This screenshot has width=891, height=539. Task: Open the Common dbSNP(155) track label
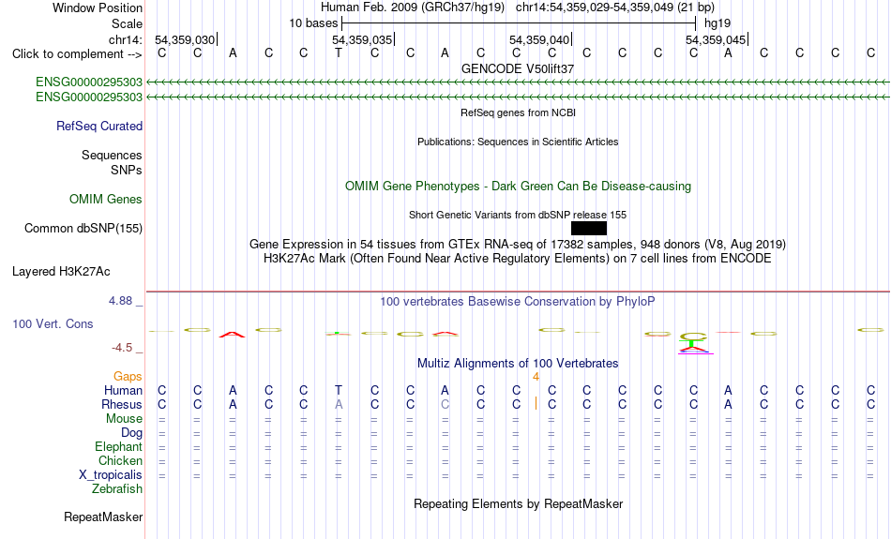[x=83, y=229]
